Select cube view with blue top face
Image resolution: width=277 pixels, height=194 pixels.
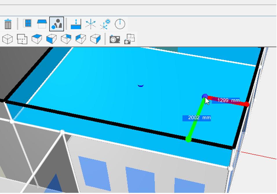(37, 39)
